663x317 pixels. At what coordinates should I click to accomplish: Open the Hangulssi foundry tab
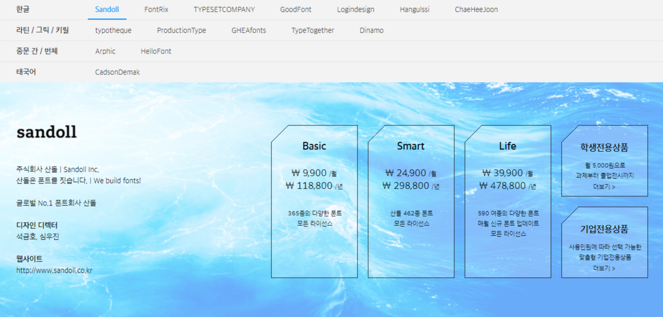tap(415, 10)
